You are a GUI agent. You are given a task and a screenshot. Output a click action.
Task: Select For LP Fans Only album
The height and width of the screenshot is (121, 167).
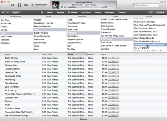tap(150, 48)
